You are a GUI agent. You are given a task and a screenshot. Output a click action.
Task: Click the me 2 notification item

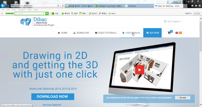(112, 13)
